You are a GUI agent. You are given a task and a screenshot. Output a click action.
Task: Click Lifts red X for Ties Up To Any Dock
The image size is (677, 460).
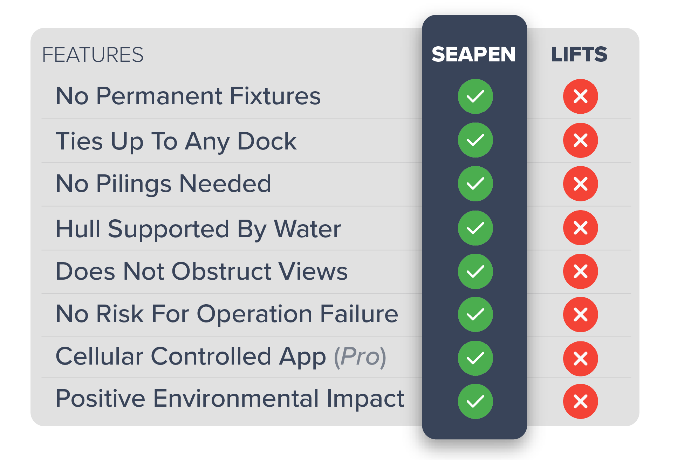pos(580,140)
